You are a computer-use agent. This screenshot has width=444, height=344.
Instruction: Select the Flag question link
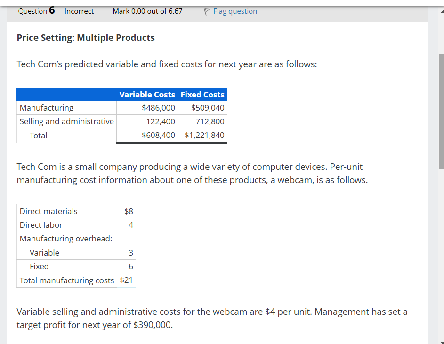point(235,11)
